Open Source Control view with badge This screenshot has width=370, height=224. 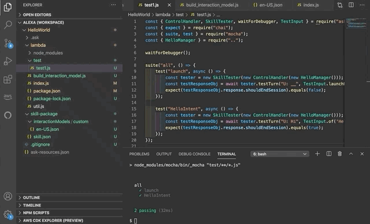click(x=8, y=43)
